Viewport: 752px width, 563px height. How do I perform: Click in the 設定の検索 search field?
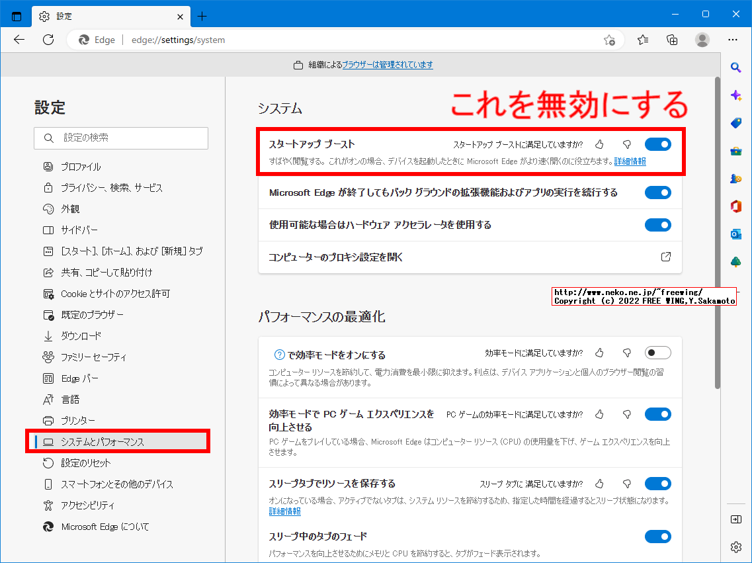[x=121, y=138]
